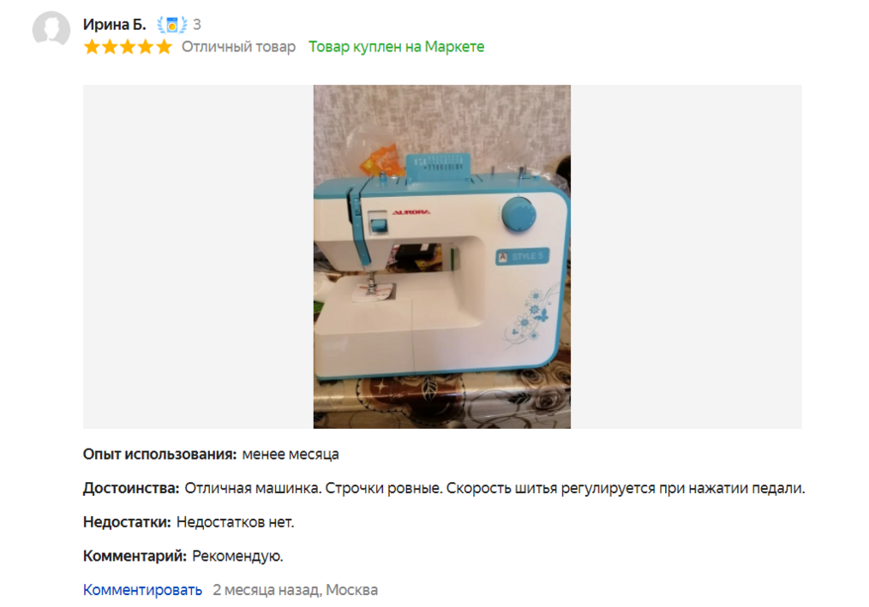Click the number 3 next to the badge
This screenshot has width=869, height=607.
pyautogui.click(x=197, y=24)
